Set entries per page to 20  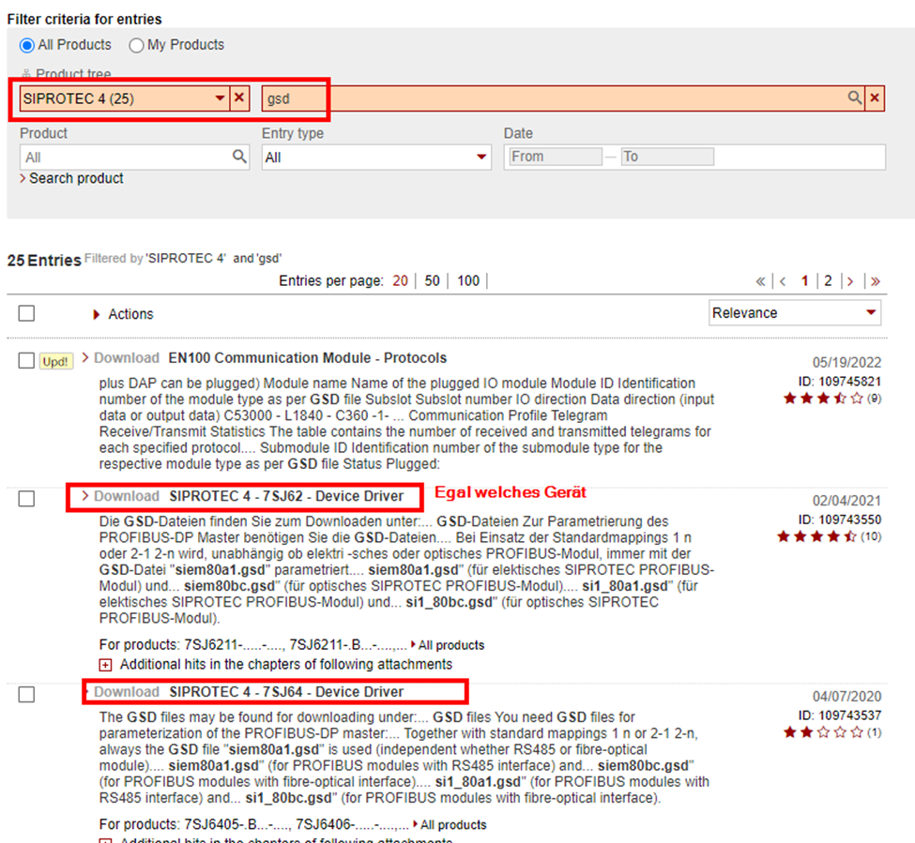tap(401, 281)
